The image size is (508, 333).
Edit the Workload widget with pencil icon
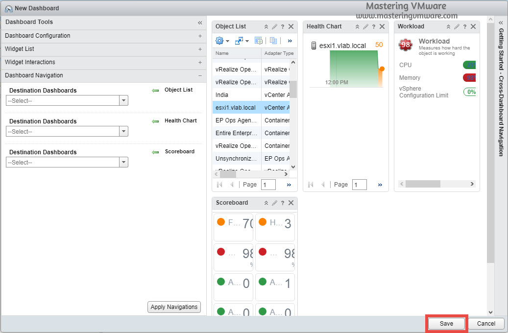(457, 26)
